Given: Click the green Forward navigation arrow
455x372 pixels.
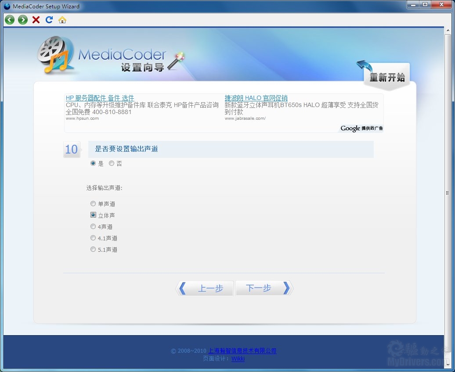Looking at the screenshot, I should 23,20.
